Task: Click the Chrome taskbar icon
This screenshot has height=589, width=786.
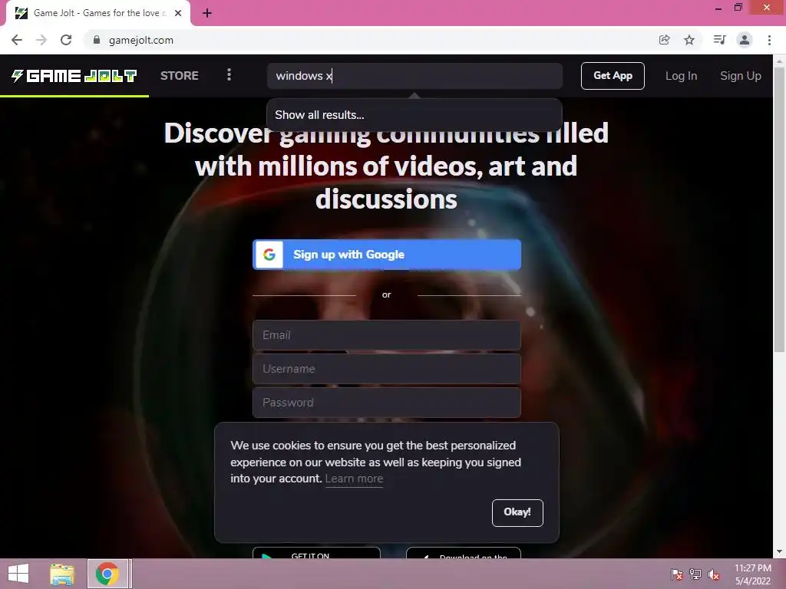Action: click(x=107, y=574)
